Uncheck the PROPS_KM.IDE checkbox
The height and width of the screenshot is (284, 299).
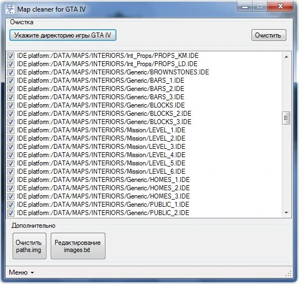tap(10, 56)
